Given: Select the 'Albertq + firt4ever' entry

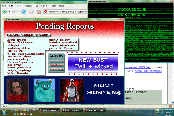Looking at the screenshot, I should pyautogui.click(x=17, y=40).
